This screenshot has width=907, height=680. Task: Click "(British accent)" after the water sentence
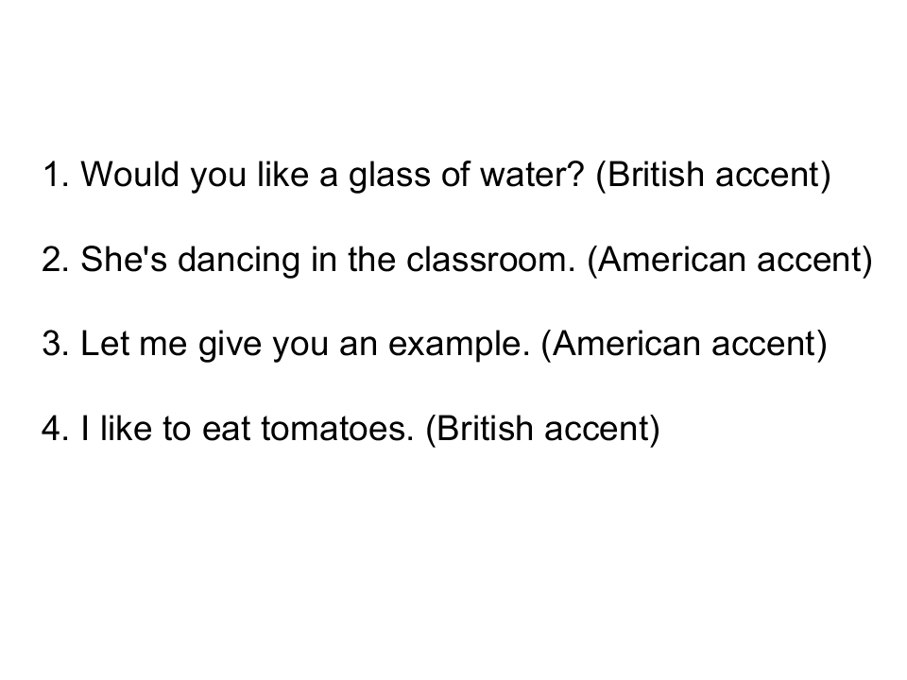(712, 176)
